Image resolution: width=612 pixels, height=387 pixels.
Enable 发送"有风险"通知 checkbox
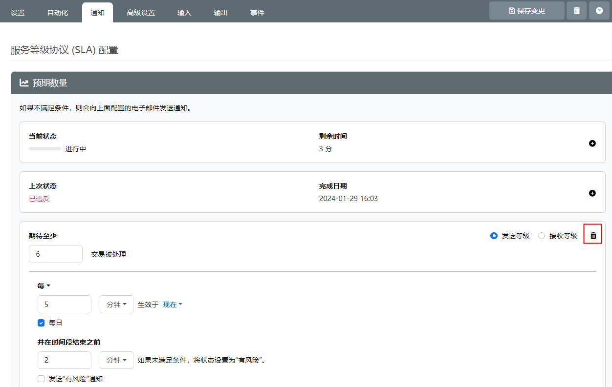point(42,379)
